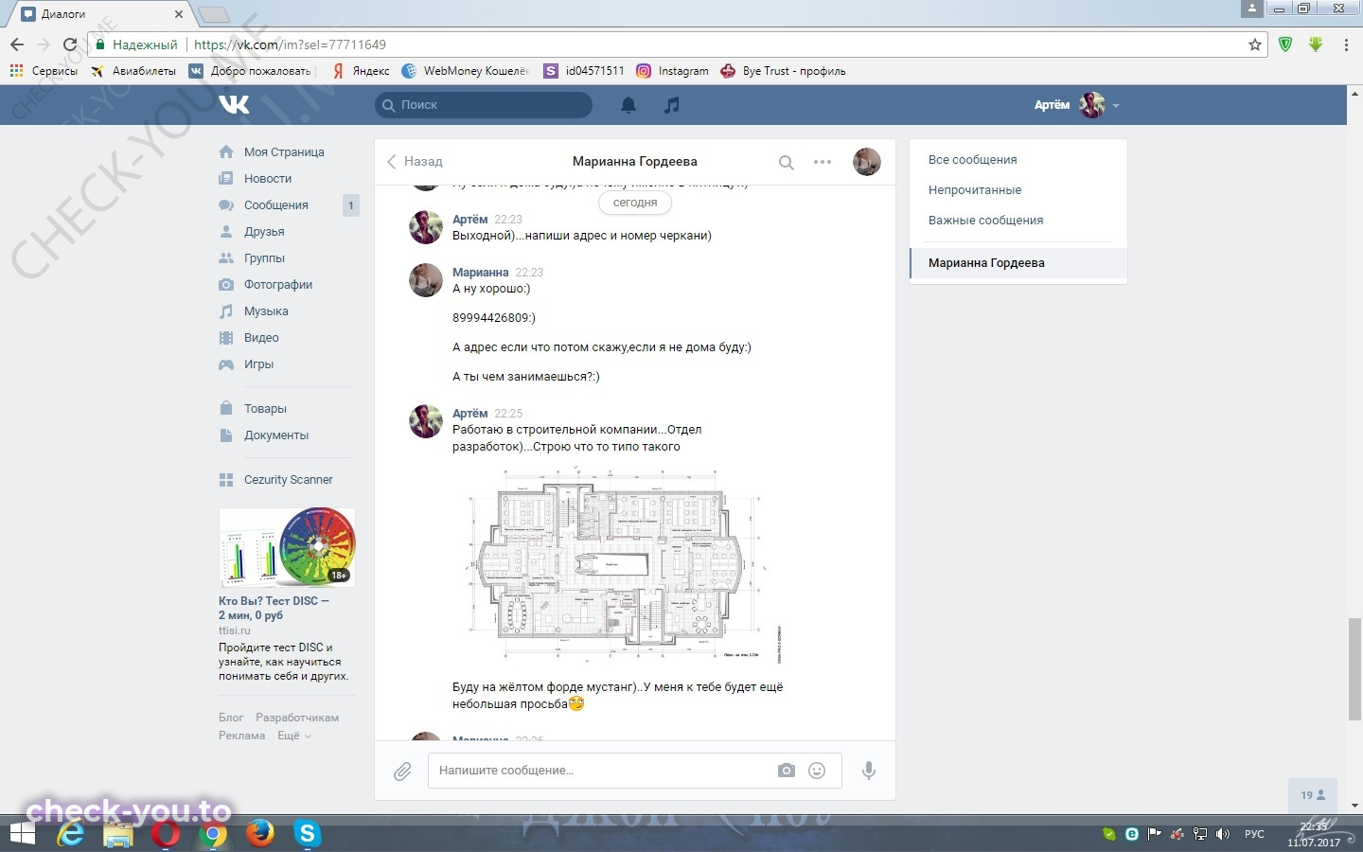
Task: Show Важные сообщения filter
Action: click(x=985, y=221)
